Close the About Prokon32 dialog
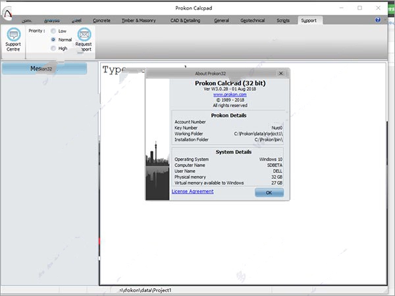Screen dimensions: 395x296 coord(281,73)
